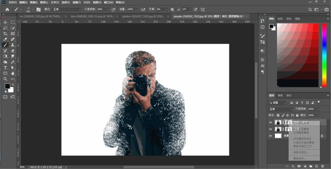Open the 3D(D) menu
331x169 pixels.
pyautogui.click(x=86, y=2)
